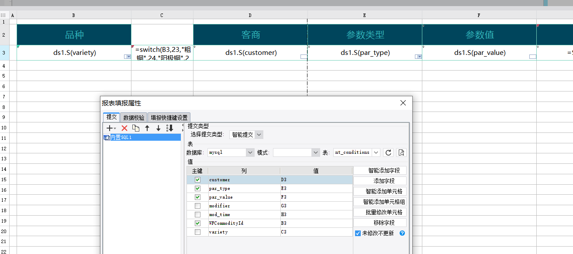Open the 选择提交类型 dropdown
Viewport: 573px width, 254px height.
coord(259,135)
